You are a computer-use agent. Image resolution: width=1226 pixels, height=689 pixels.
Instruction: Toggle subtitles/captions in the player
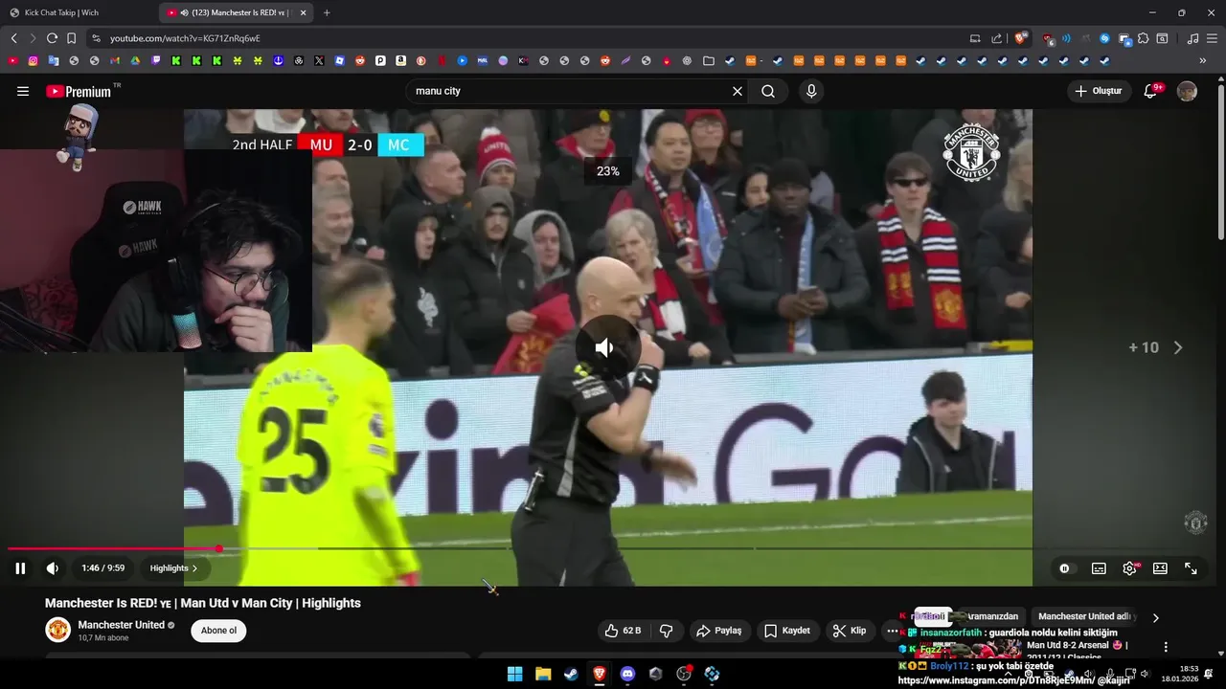coord(1099,568)
